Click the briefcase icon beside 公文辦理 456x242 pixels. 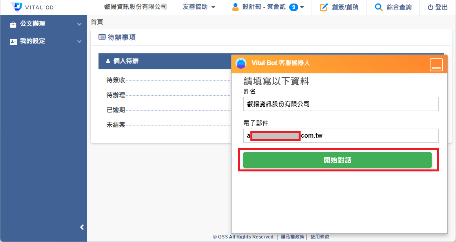coord(13,24)
